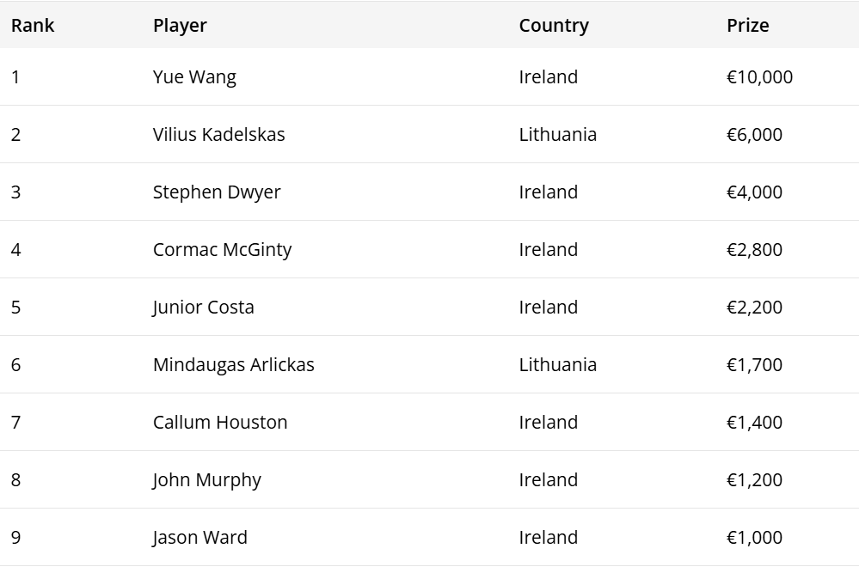Click John Murphy in the table
The height and width of the screenshot is (573, 859).
(206, 480)
